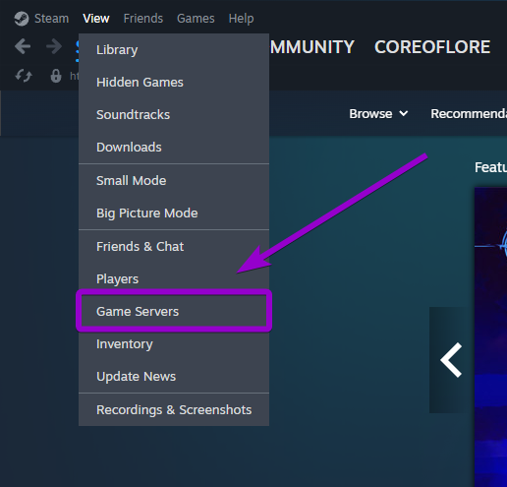Select Library from View menu
Viewport: 507px width, 487px height.
(174, 50)
